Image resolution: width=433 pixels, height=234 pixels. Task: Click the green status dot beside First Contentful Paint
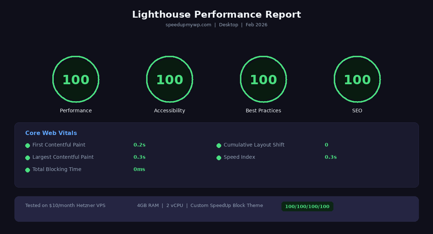click(x=27, y=145)
